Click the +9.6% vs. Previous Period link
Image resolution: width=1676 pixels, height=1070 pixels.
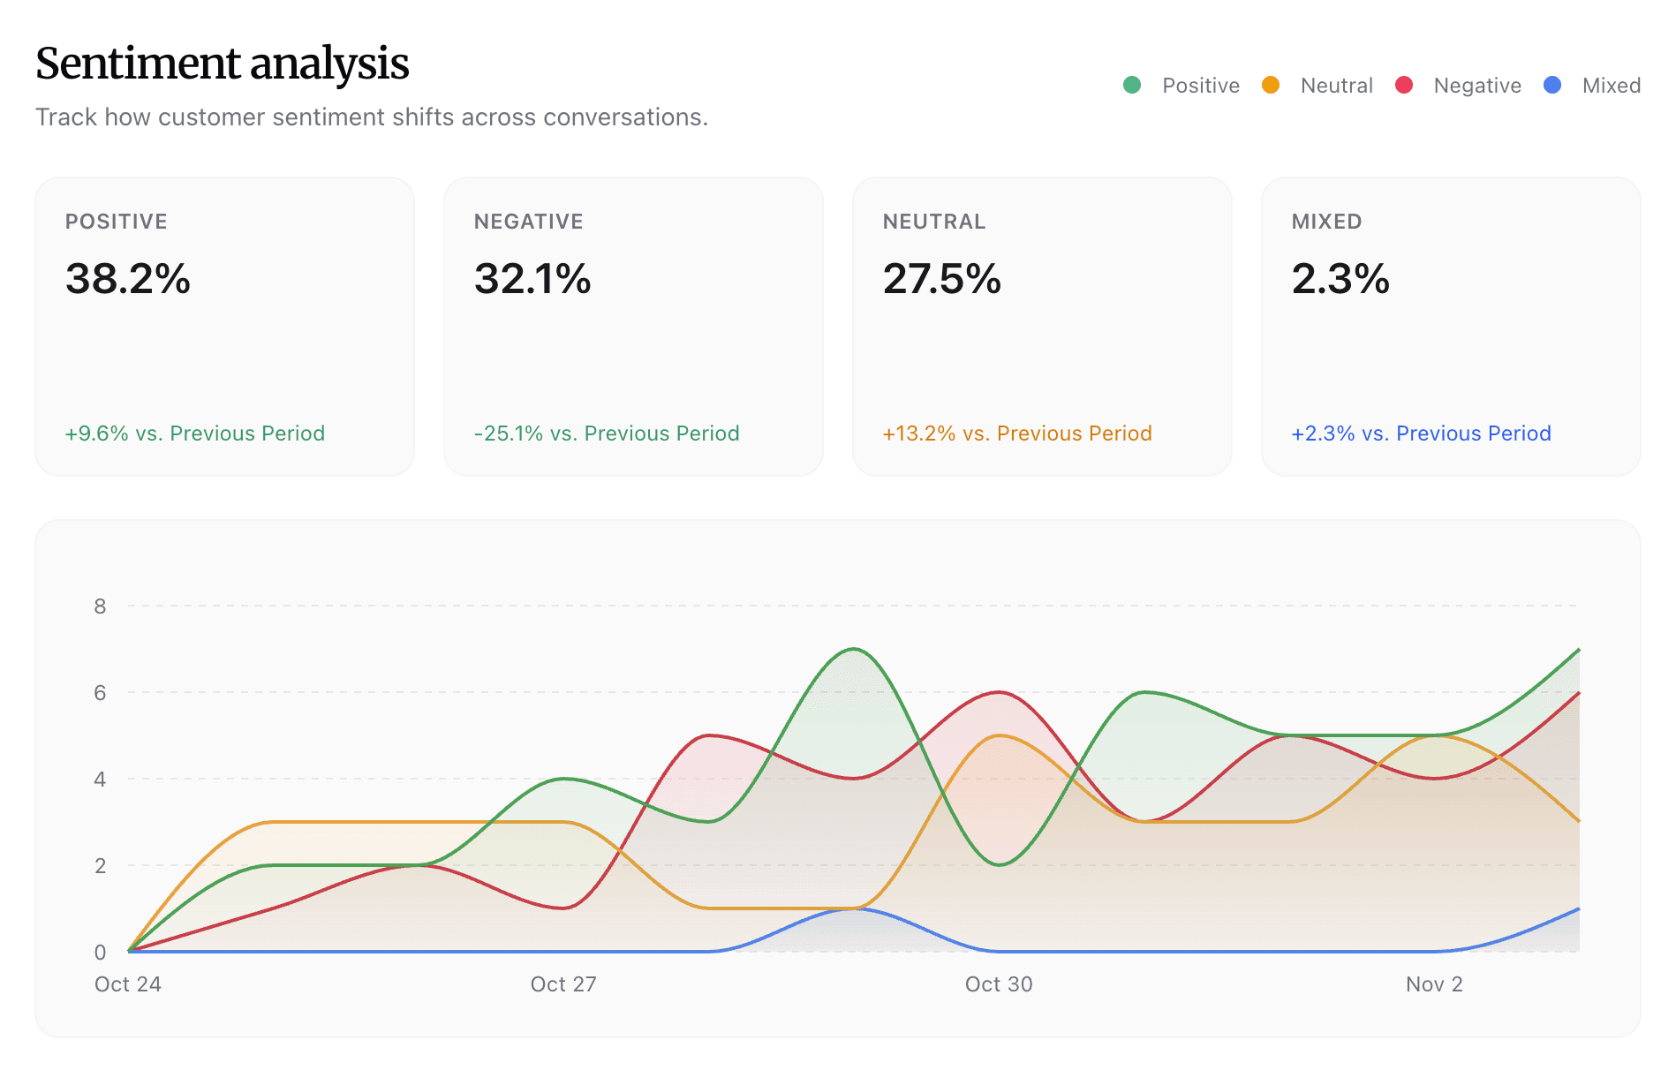click(194, 433)
